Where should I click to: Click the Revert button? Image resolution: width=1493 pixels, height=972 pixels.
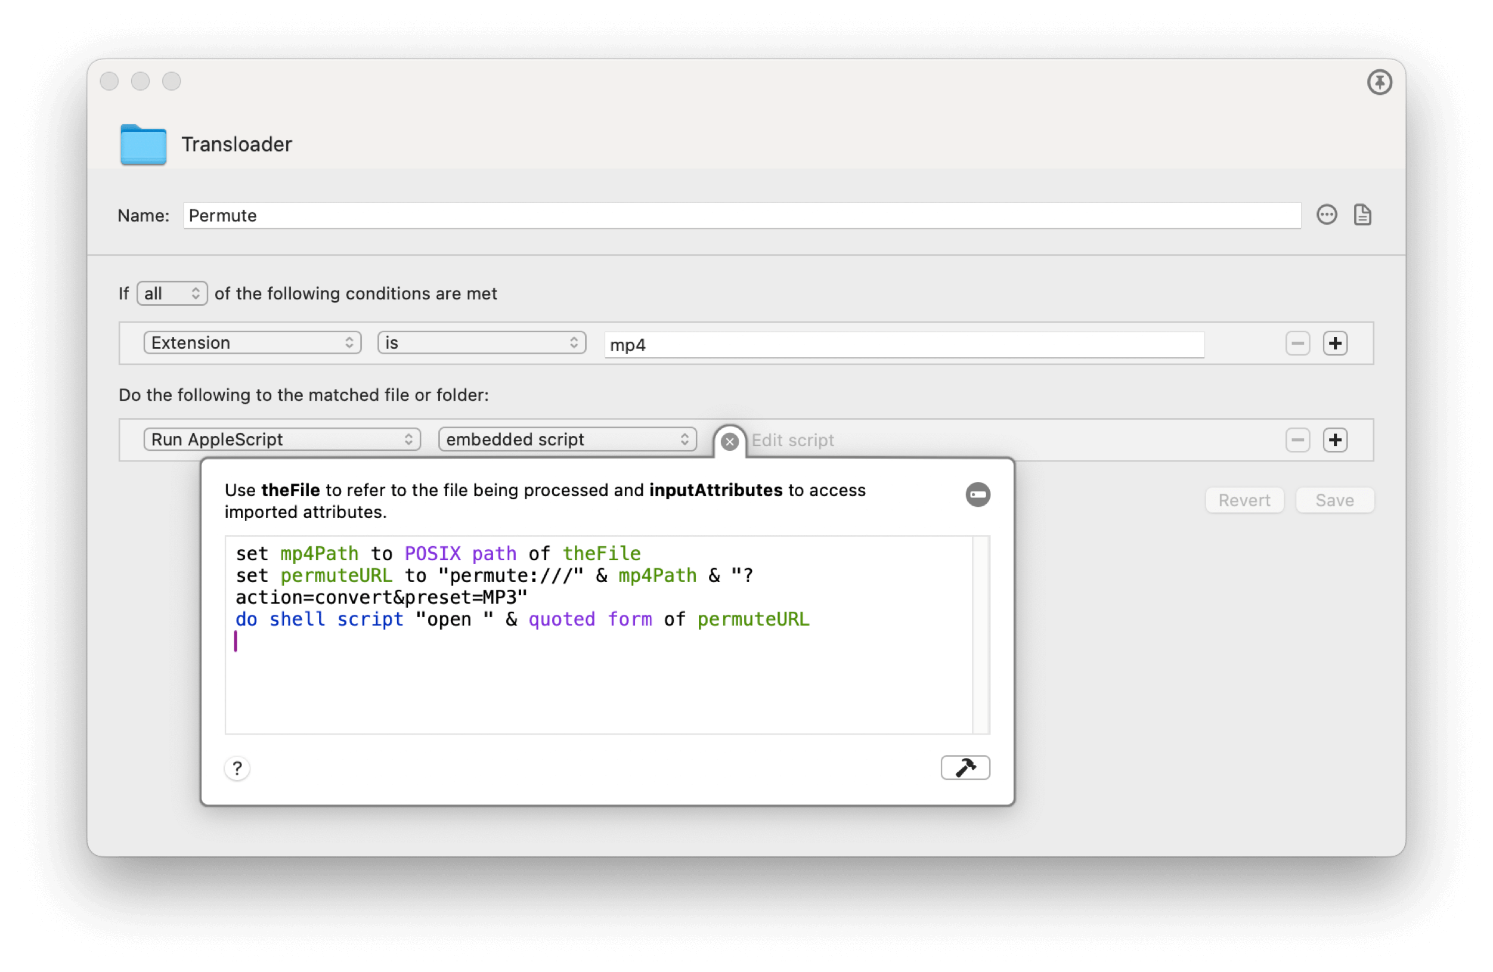(1244, 501)
